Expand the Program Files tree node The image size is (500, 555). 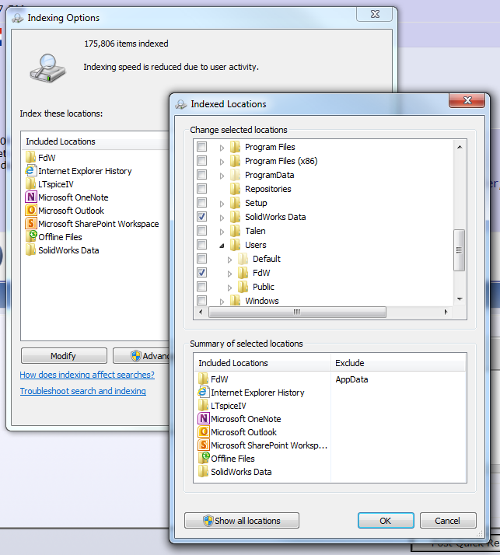222,148
